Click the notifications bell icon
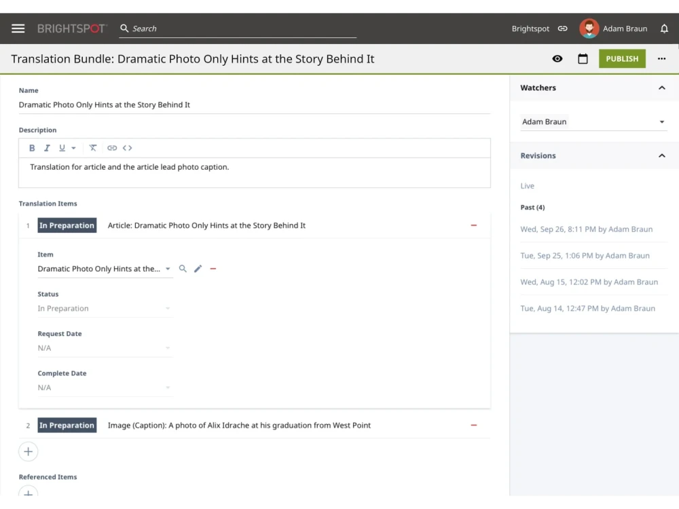Image resolution: width=679 pixels, height=509 pixels. (x=664, y=29)
